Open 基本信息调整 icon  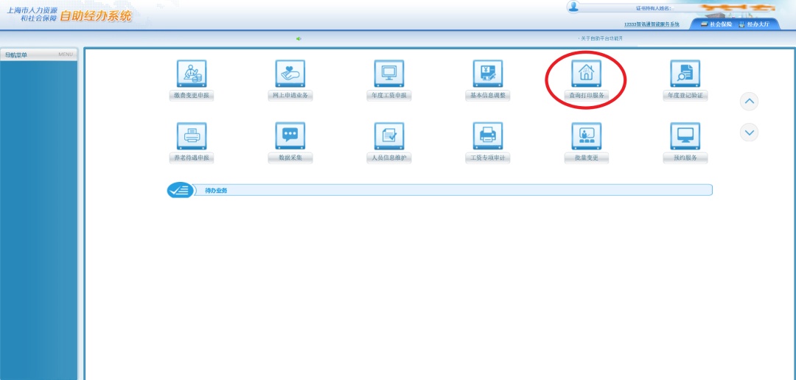(487, 74)
